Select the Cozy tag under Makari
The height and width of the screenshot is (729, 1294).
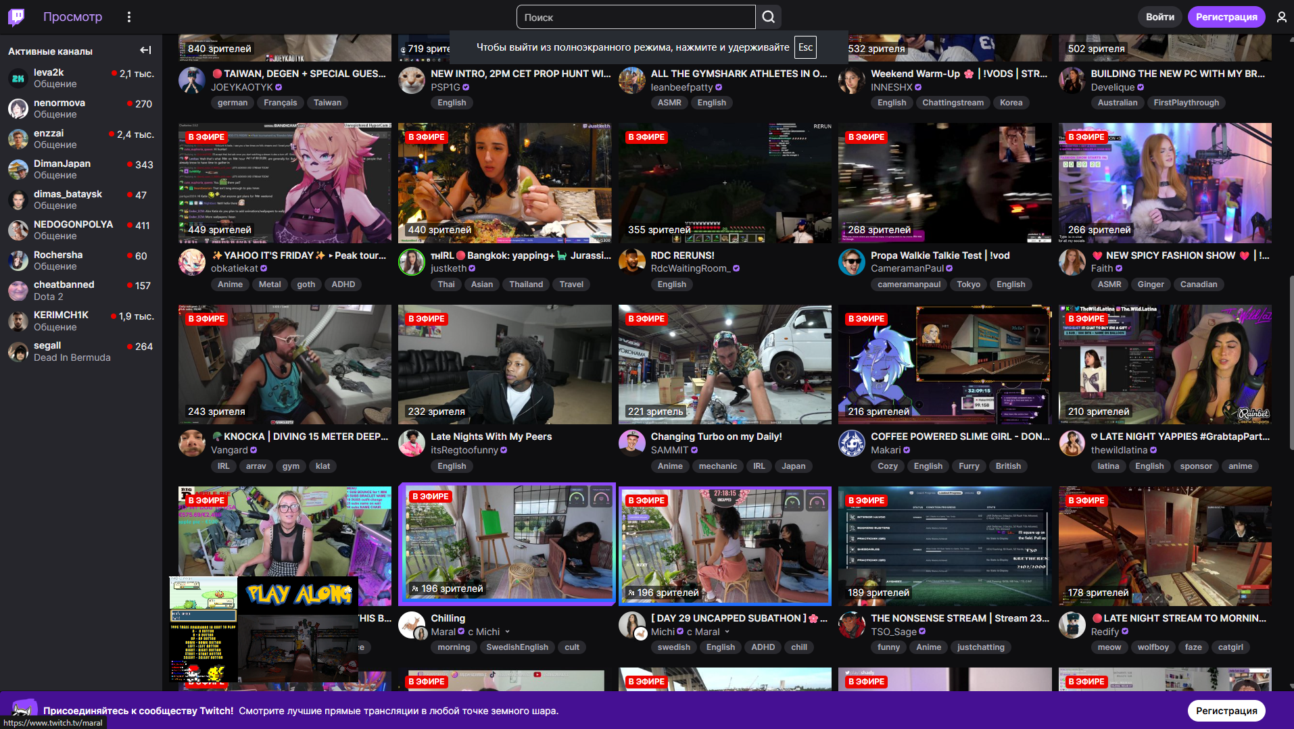pos(888,466)
